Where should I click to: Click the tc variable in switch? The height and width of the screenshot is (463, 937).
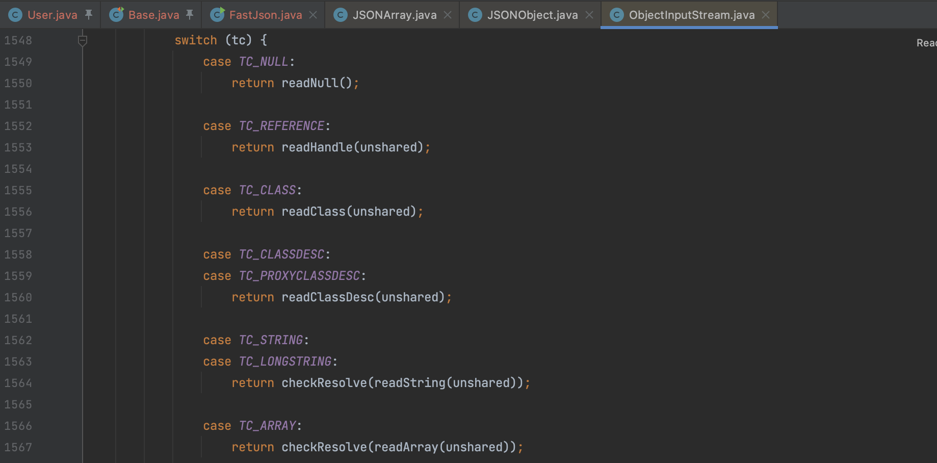[x=239, y=40]
